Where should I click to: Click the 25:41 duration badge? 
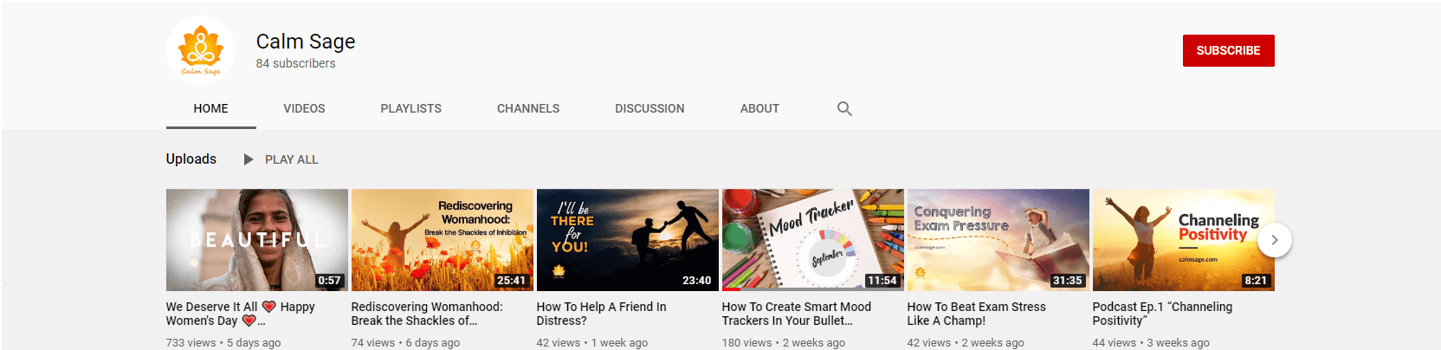tap(511, 281)
